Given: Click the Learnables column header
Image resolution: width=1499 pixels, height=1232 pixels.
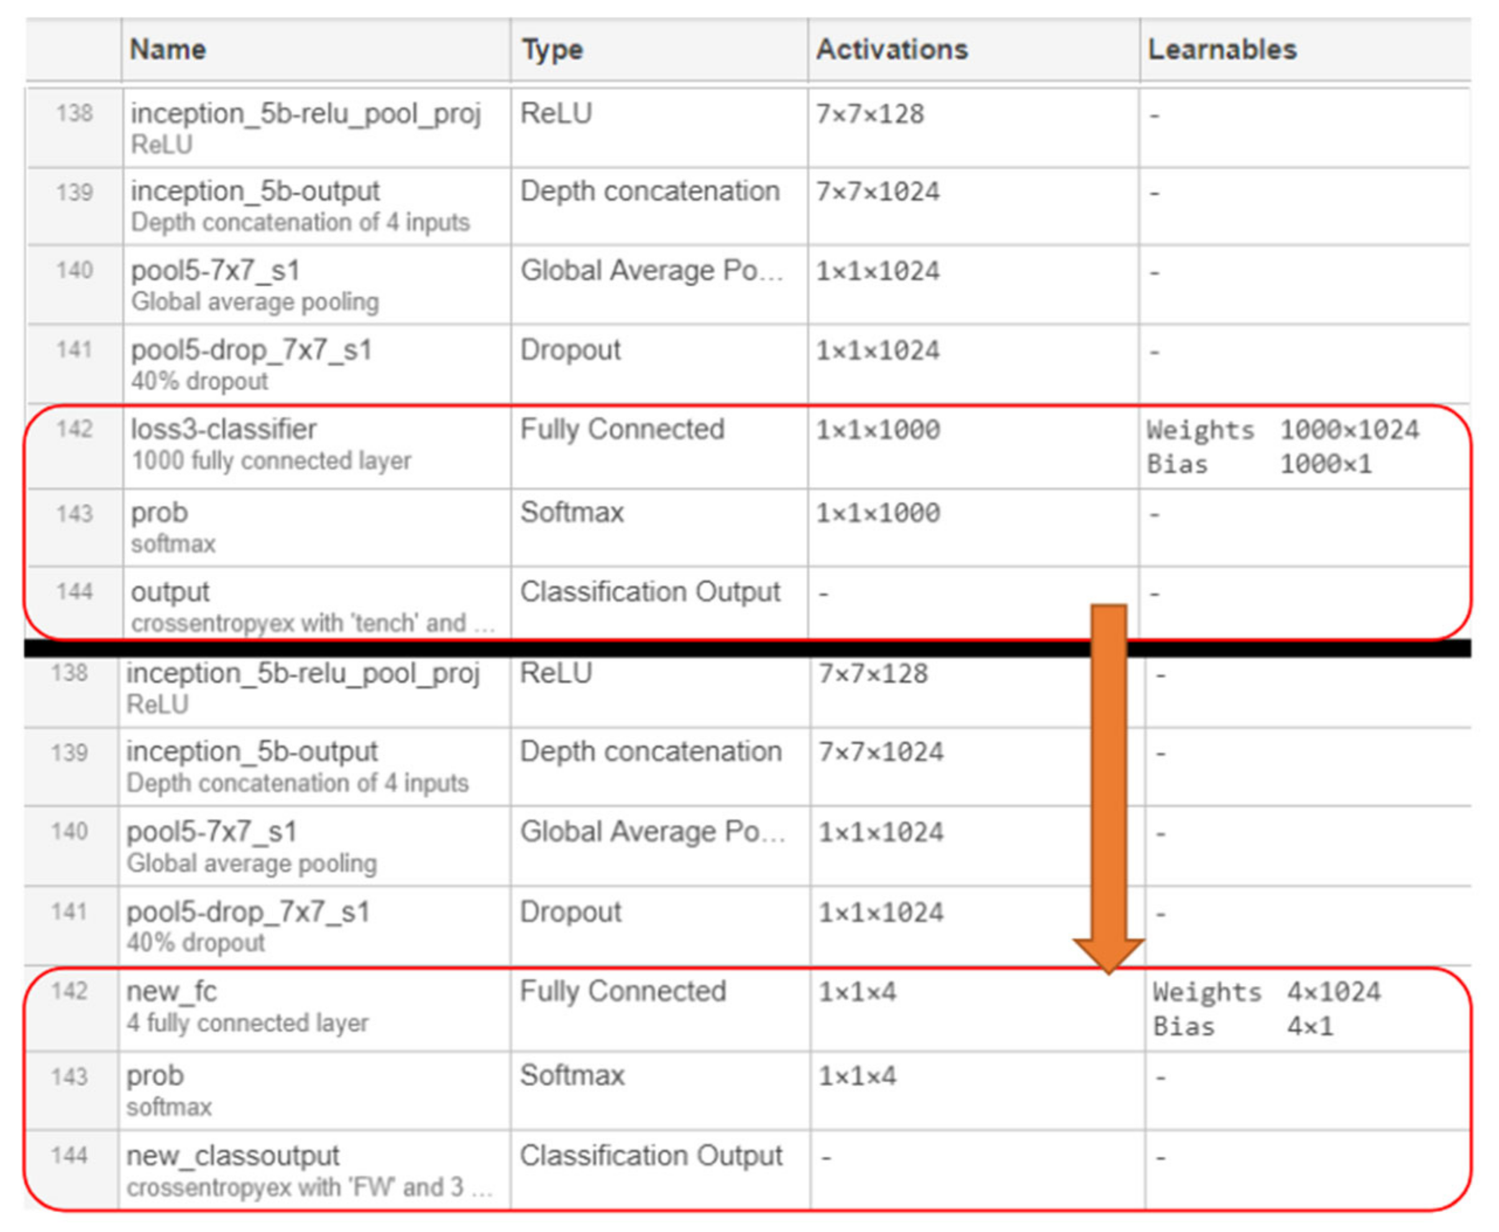Looking at the screenshot, I should (x=1222, y=50).
